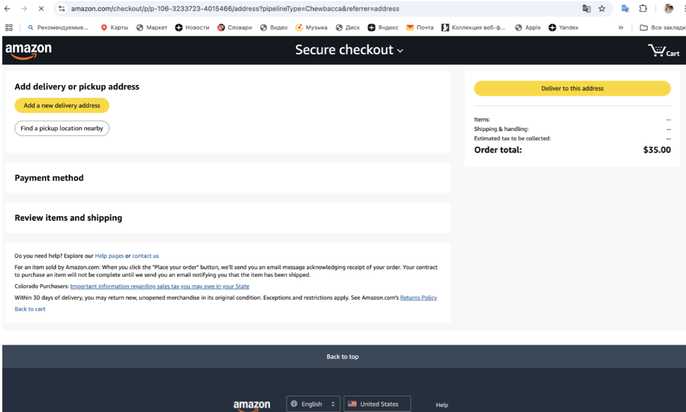Image resolution: width=686 pixels, height=412 pixels.
Task: Open the Карты bookmark
Action: 115,28
